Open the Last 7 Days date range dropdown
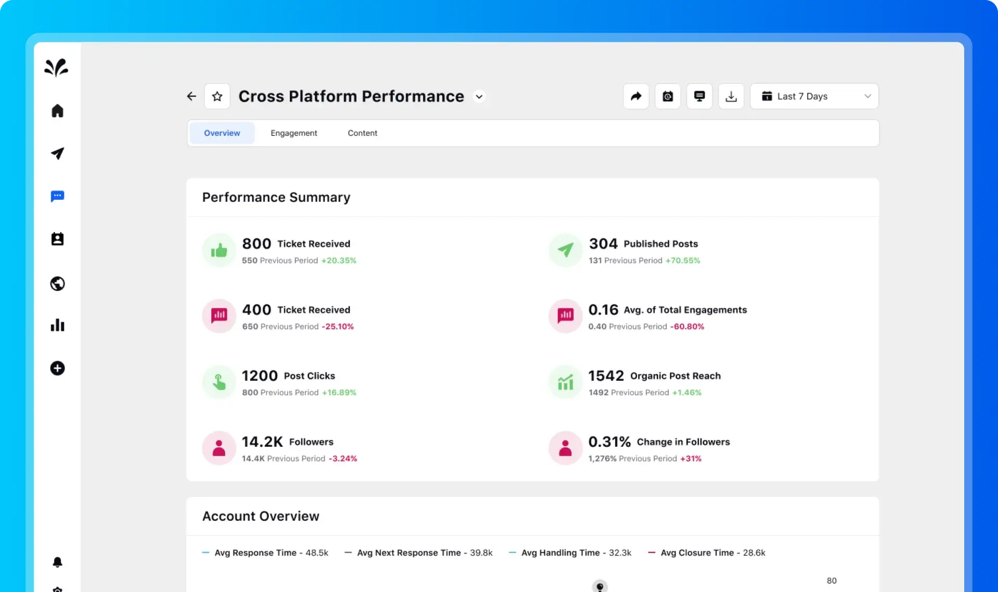The height and width of the screenshot is (592, 998). point(814,96)
